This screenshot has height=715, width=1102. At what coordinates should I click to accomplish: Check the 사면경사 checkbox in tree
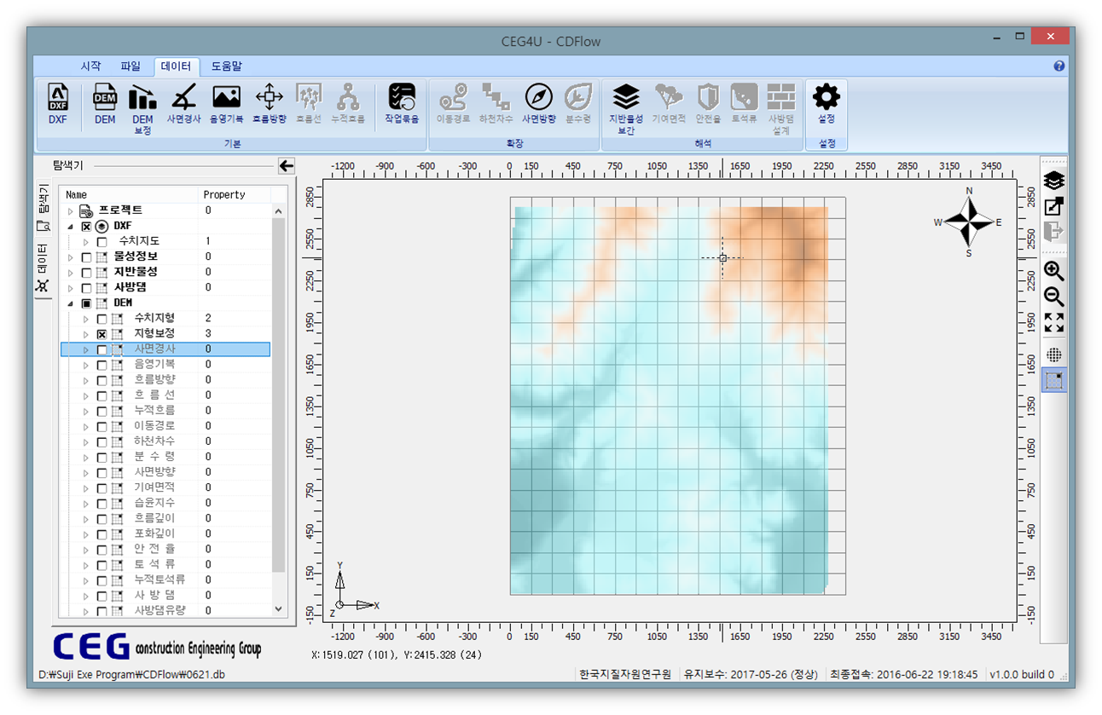[102, 349]
